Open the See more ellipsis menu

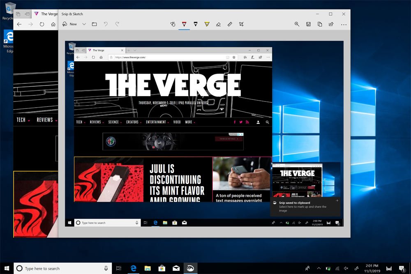coord(344,24)
